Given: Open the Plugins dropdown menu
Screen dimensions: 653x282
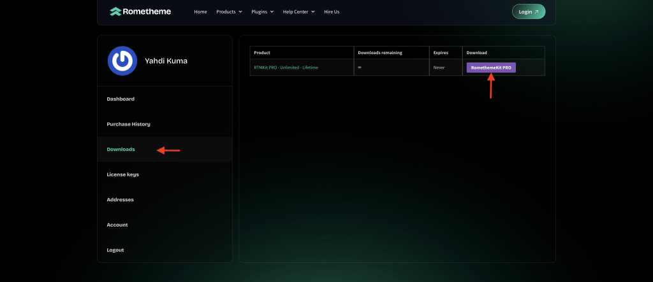Looking at the screenshot, I should pyautogui.click(x=263, y=11).
